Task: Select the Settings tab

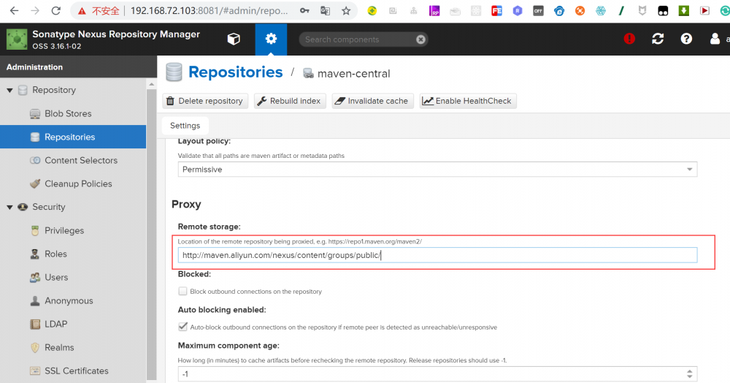Action: point(185,126)
